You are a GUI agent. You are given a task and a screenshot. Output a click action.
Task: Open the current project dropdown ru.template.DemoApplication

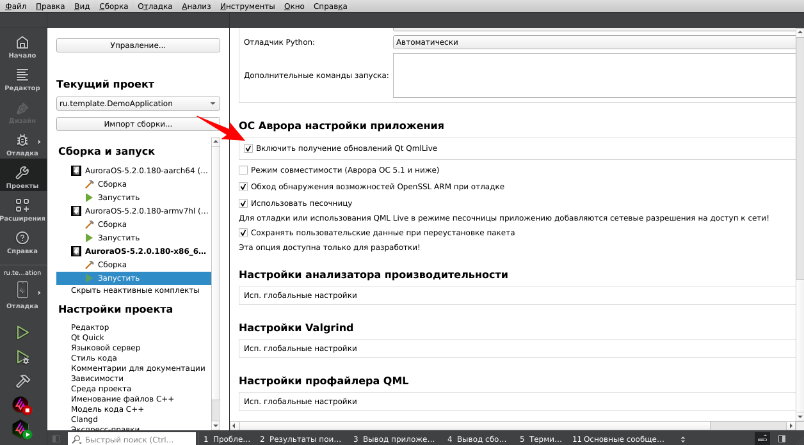(138, 104)
